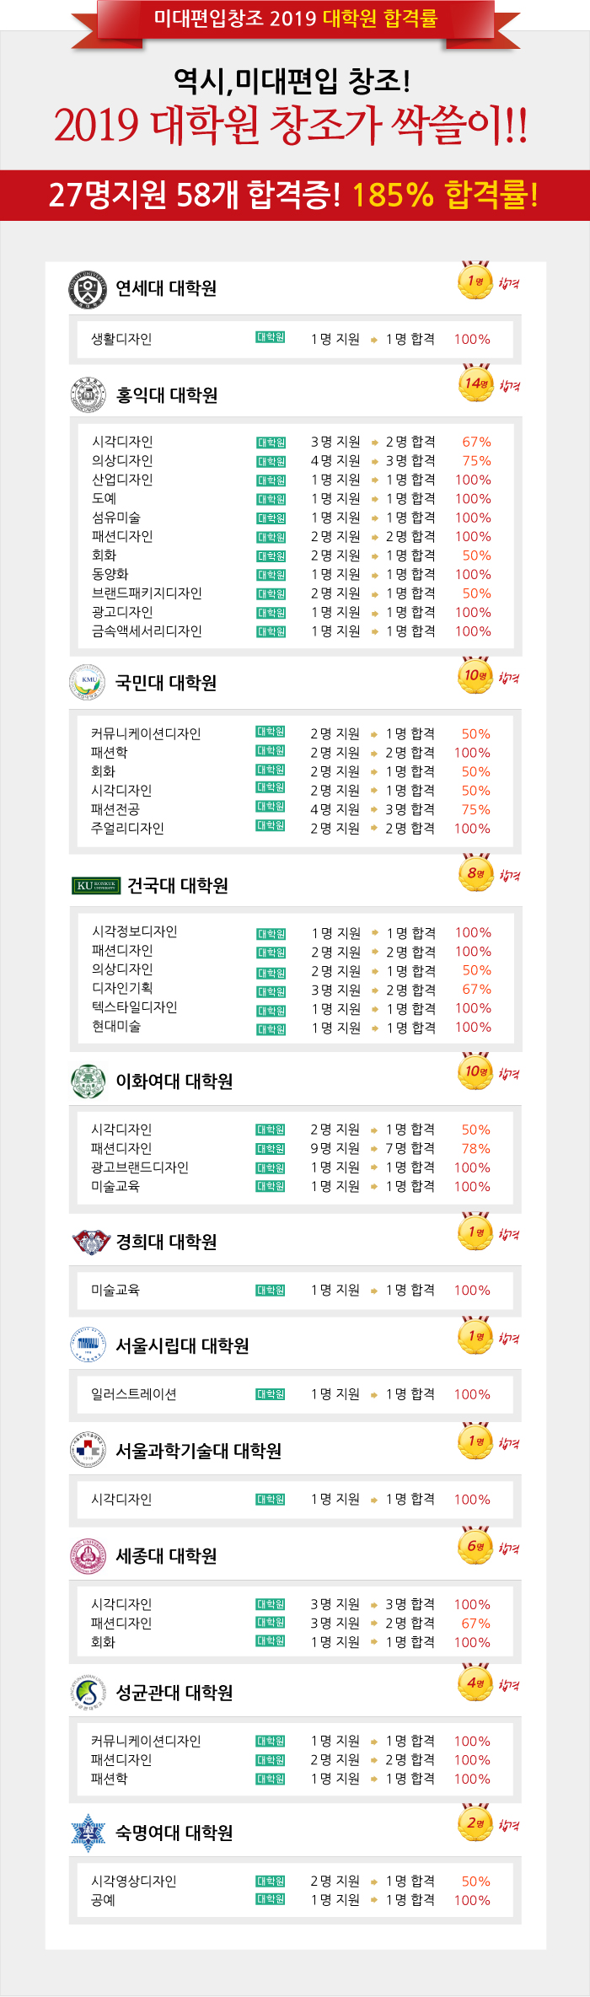Select the green Konkuk KU logo
The image size is (590, 1997).
point(95,885)
